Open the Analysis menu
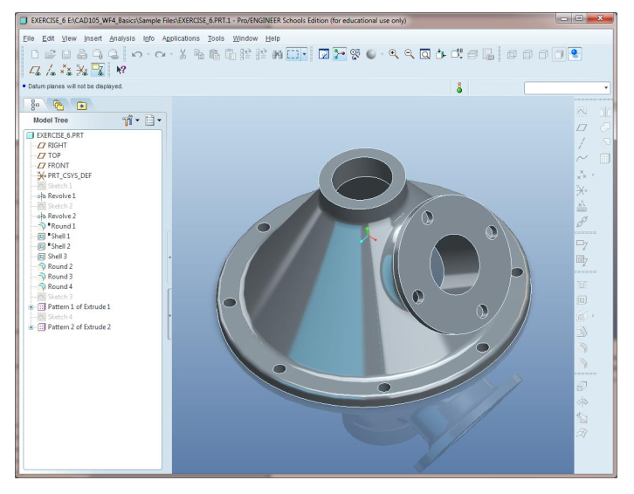This screenshot has width=634, height=494. [x=122, y=38]
